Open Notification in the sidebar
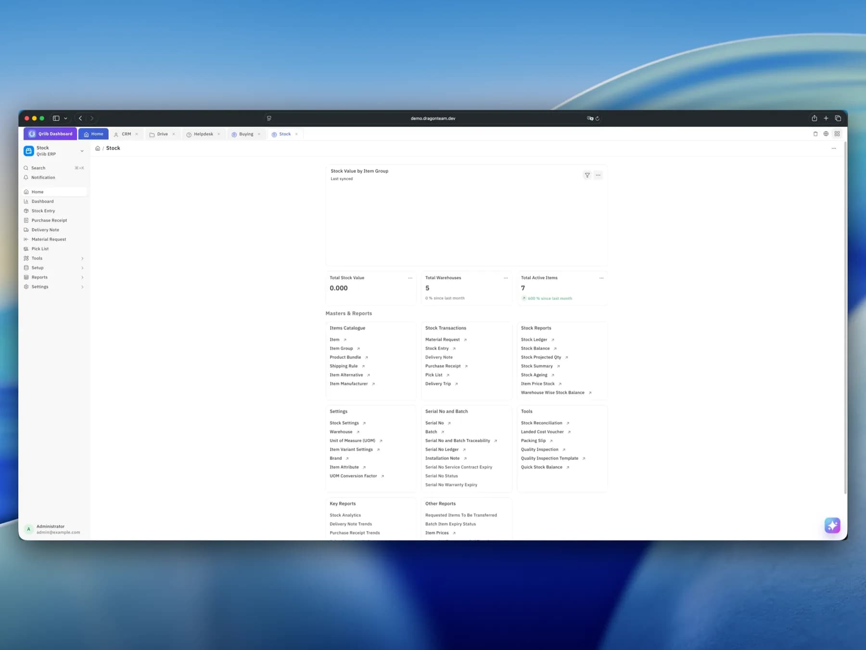The height and width of the screenshot is (650, 866). click(x=54, y=178)
